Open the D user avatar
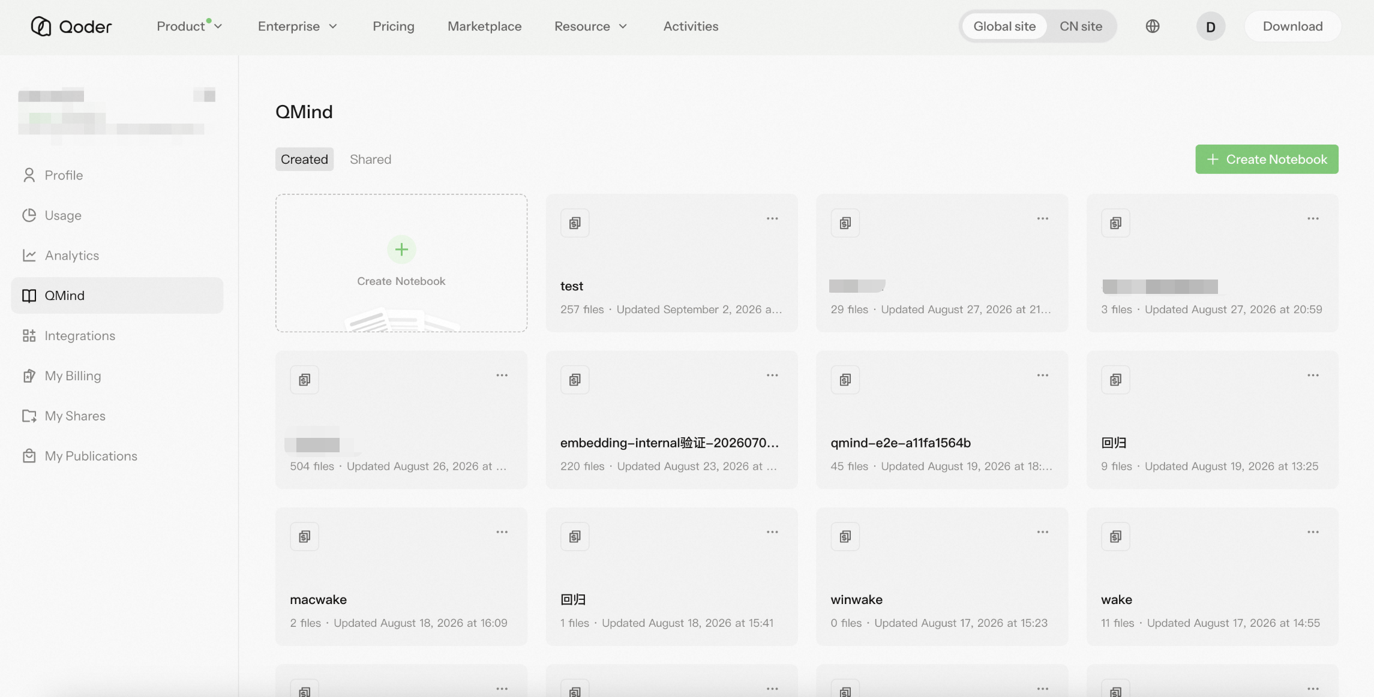Image resolution: width=1374 pixels, height=697 pixels. tap(1210, 26)
